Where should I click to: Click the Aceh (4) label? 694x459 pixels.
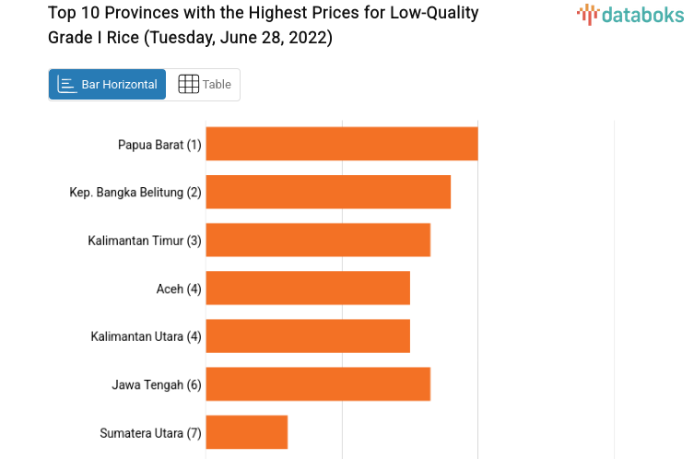point(179,288)
